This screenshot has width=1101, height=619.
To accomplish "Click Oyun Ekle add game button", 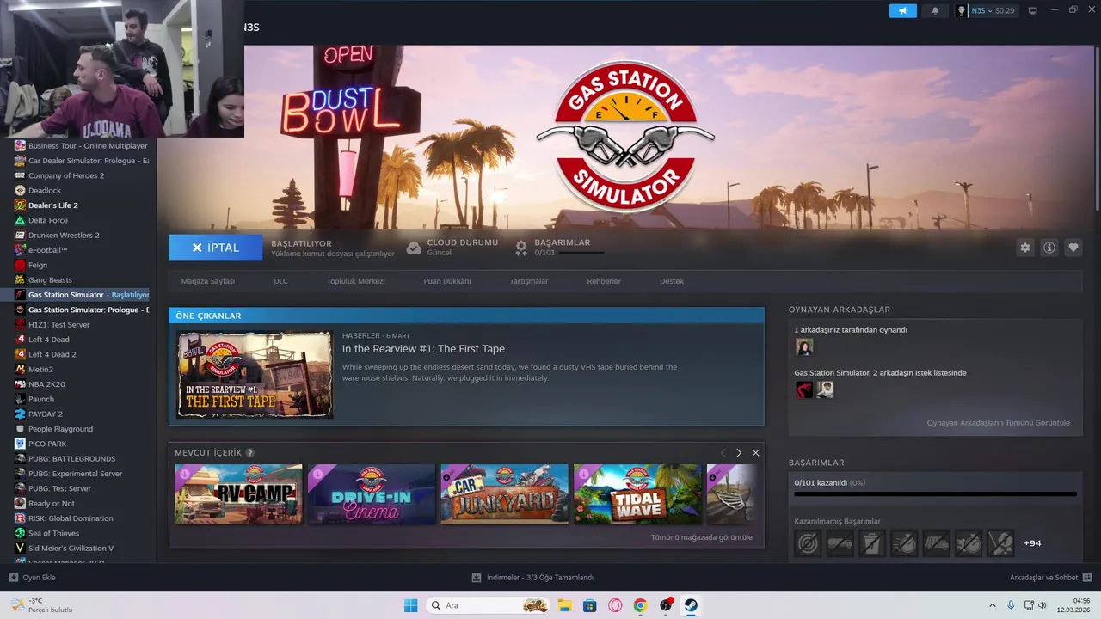I will point(33,578).
